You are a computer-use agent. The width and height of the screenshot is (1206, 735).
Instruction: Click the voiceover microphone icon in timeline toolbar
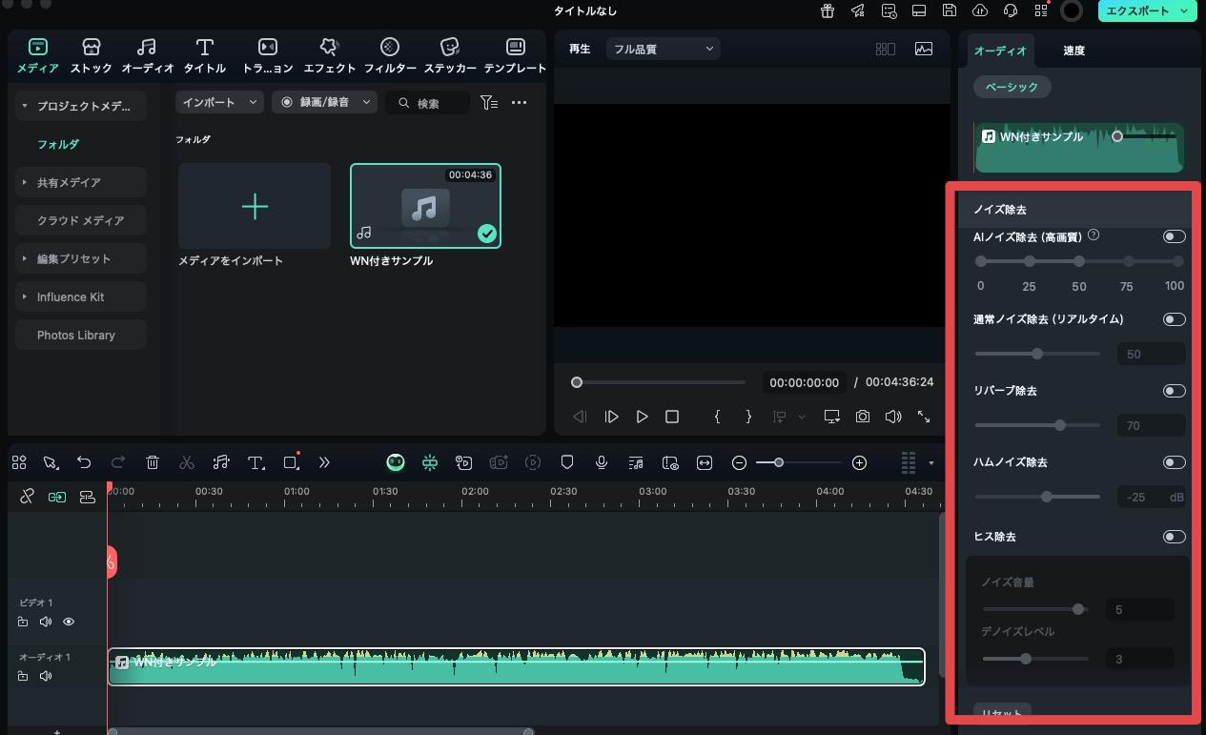[x=602, y=462]
